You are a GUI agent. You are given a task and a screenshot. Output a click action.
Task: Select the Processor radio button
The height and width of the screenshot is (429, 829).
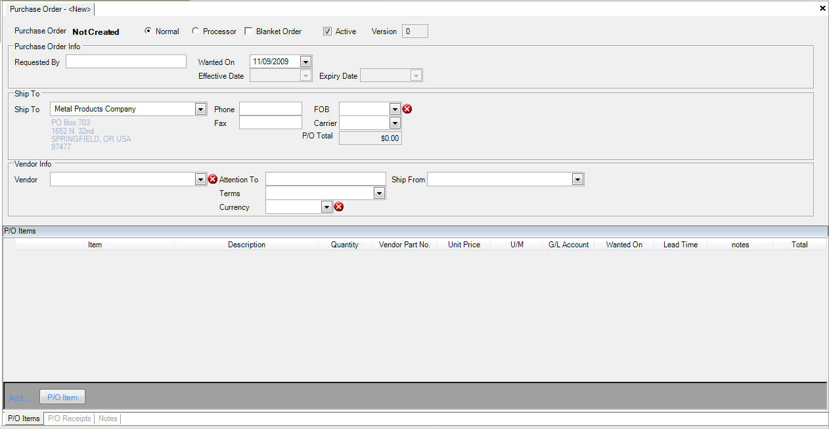pyautogui.click(x=196, y=31)
